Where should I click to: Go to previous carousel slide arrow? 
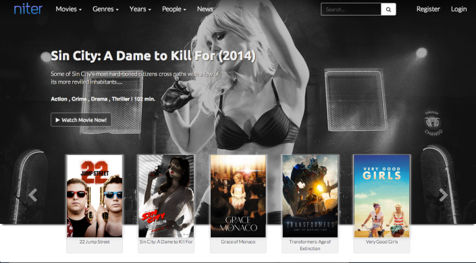33,195
